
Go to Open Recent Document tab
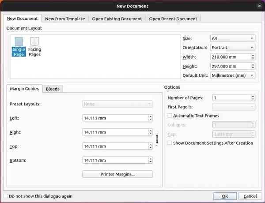click(x=173, y=19)
